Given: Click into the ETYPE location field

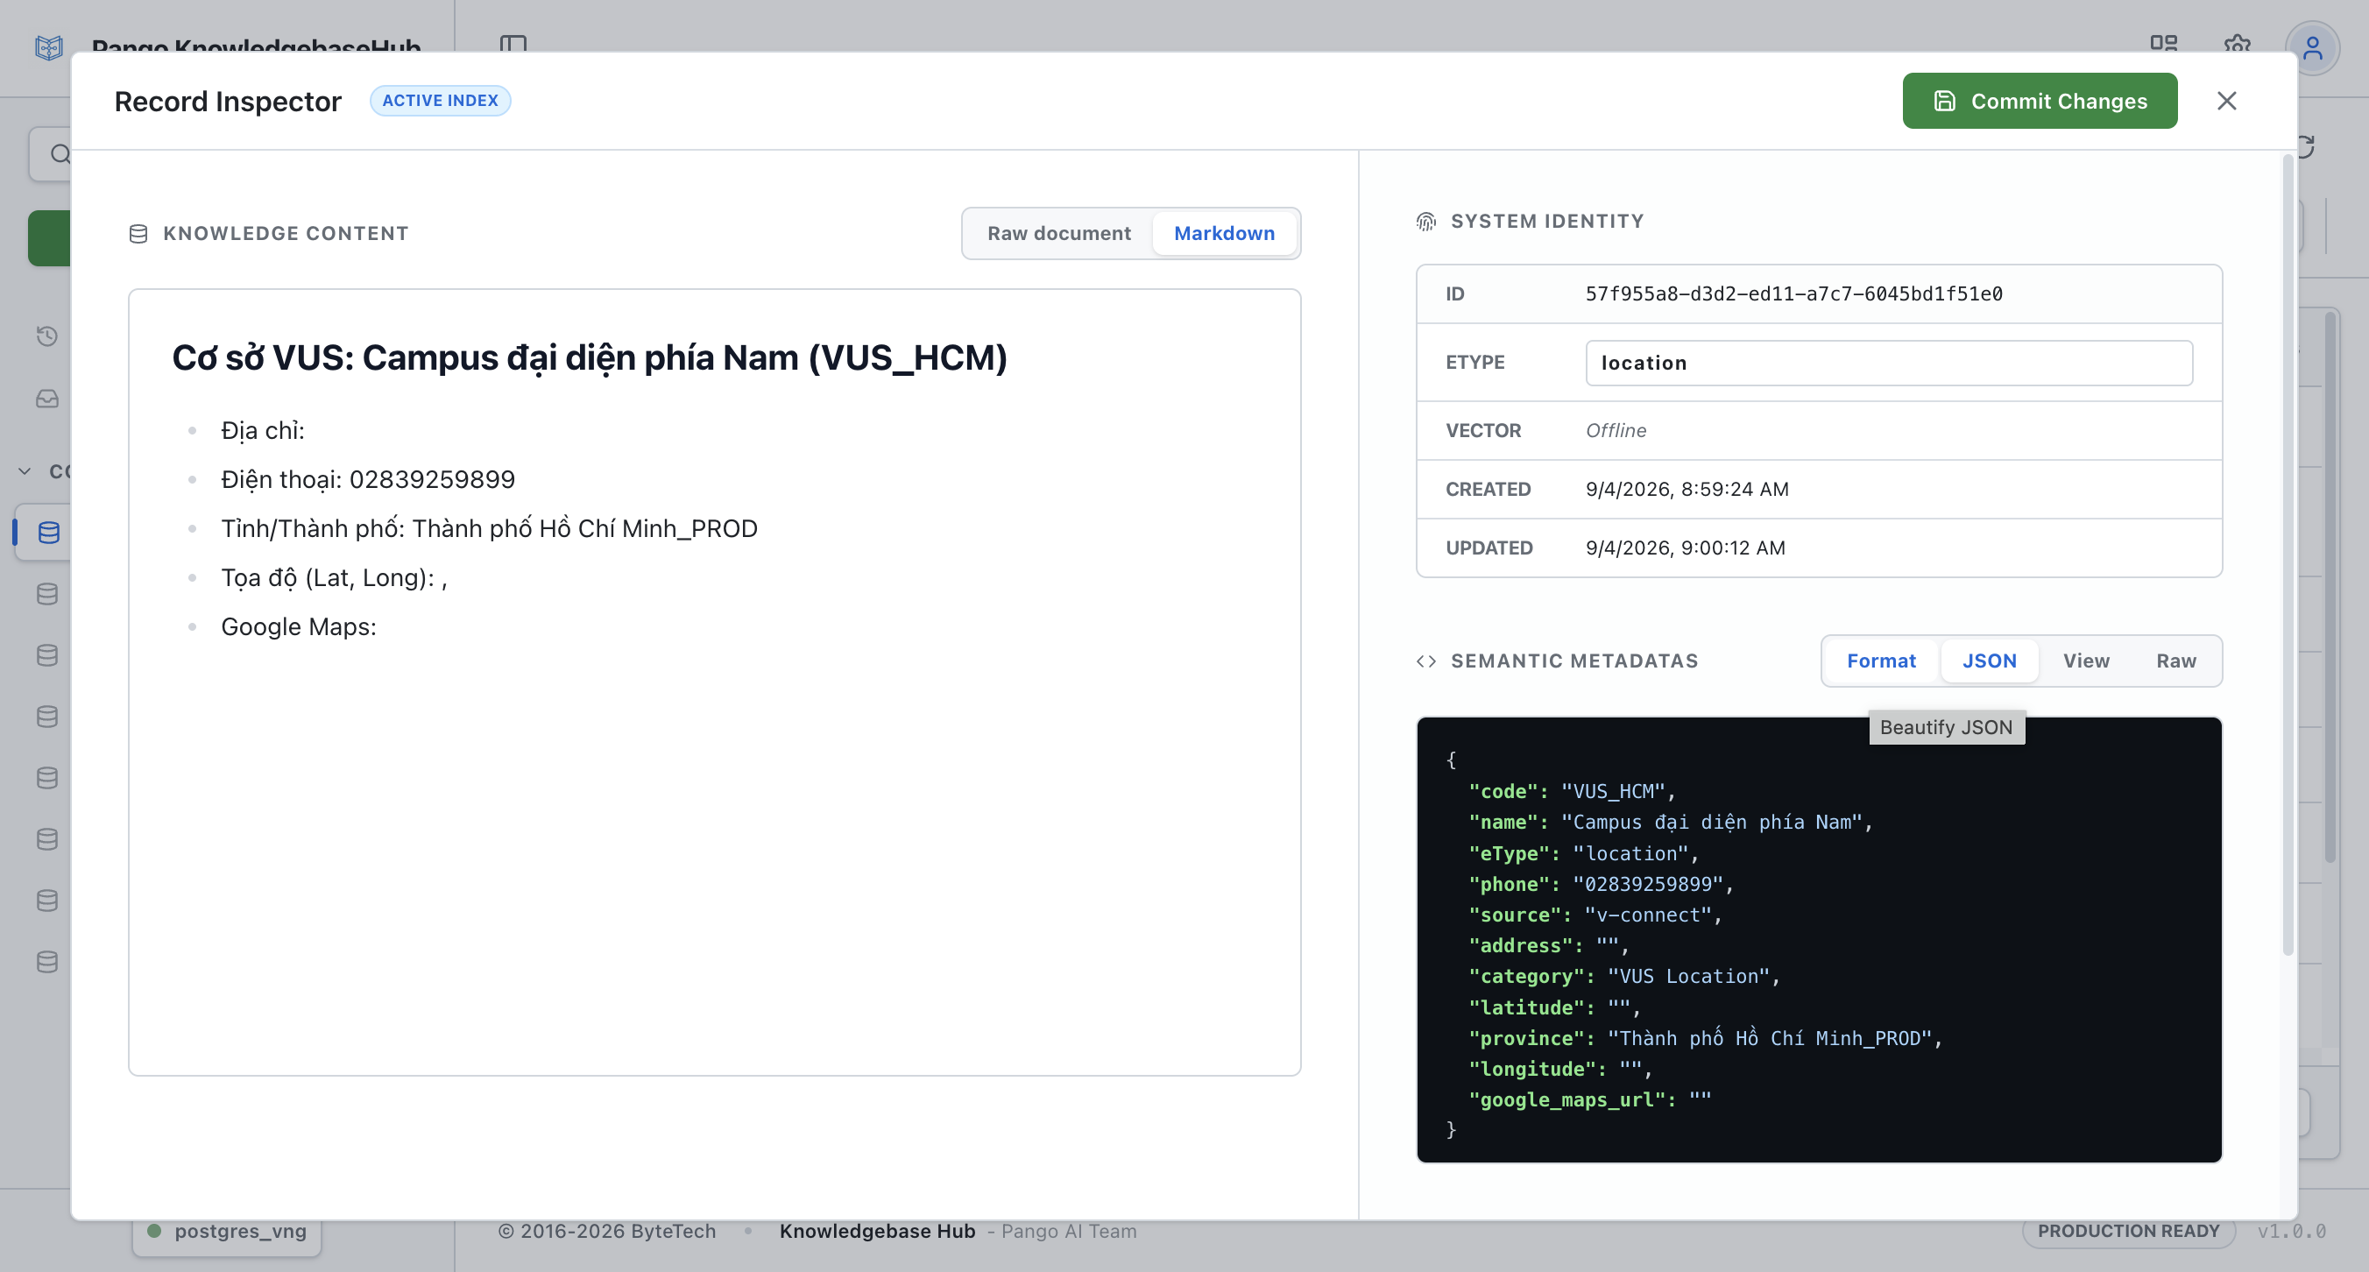Looking at the screenshot, I should tap(1888, 363).
